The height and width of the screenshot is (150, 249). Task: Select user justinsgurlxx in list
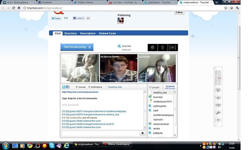pyautogui.click(x=160, y=106)
